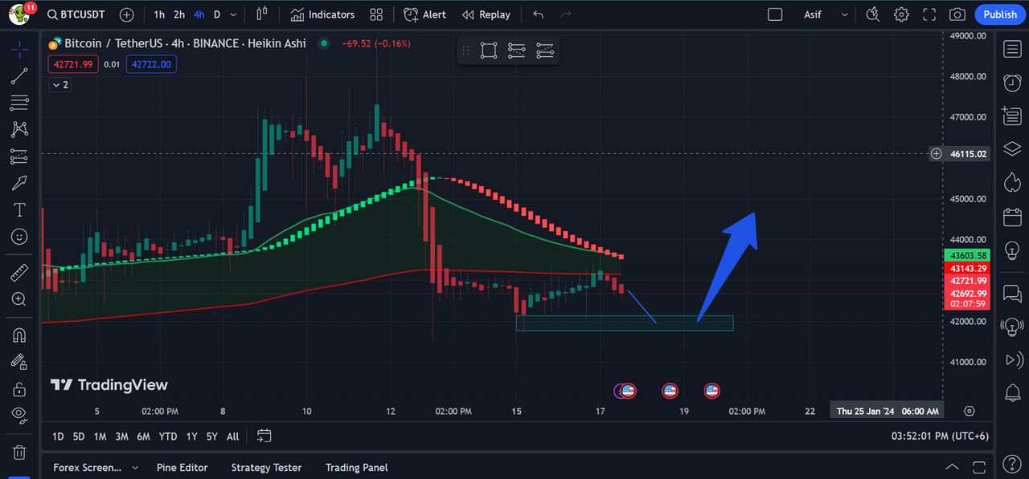Open quick search magnifier
The height and width of the screenshot is (479, 1029).
pyautogui.click(x=873, y=14)
